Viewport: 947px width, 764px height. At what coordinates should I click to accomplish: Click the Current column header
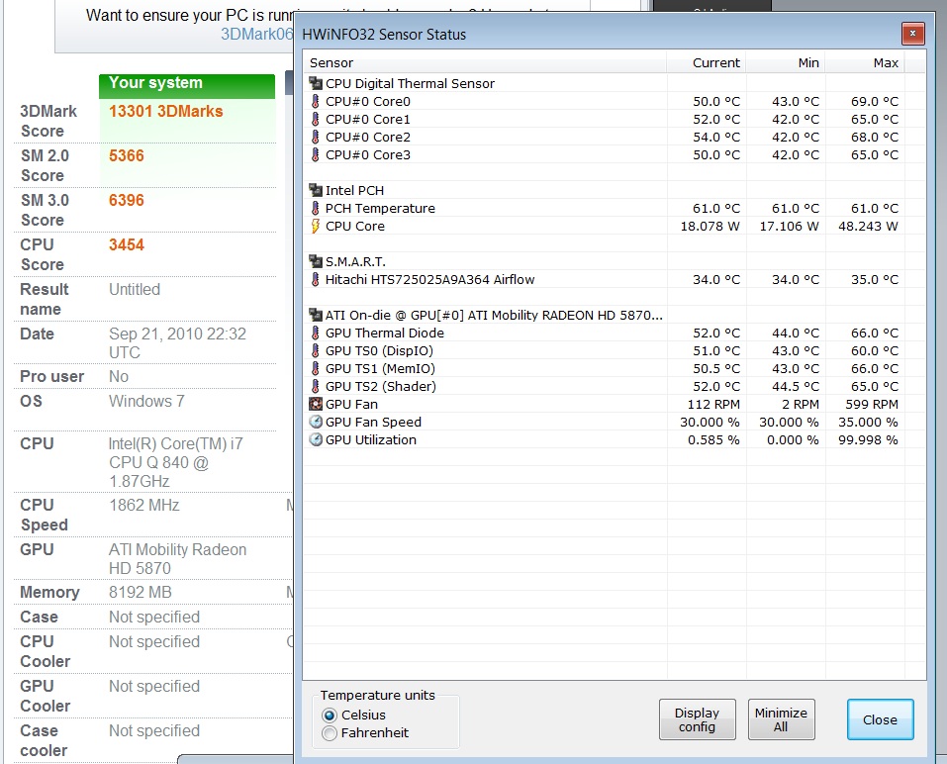(x=706, y=62)
